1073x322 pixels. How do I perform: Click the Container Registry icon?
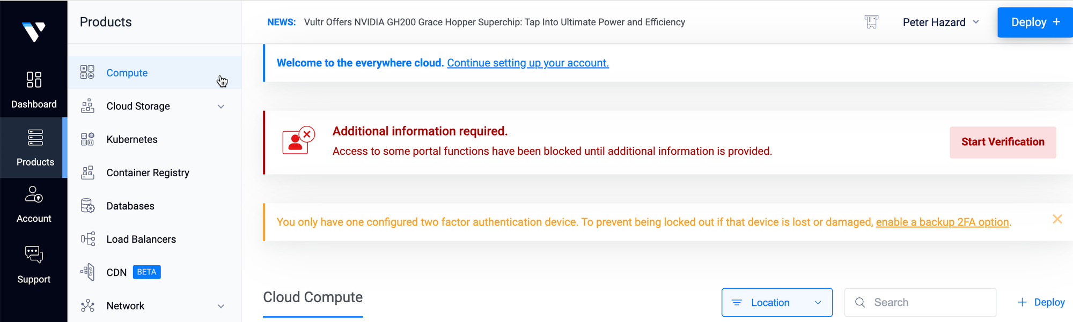[87, 173]
